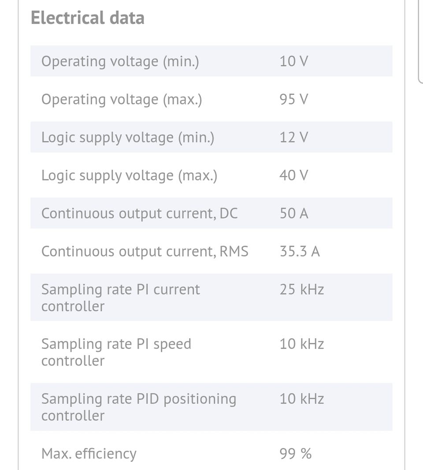Click the 12 V value
Image resolution: width=423 pixels, height=470 pixels.
tap(293, 138)
